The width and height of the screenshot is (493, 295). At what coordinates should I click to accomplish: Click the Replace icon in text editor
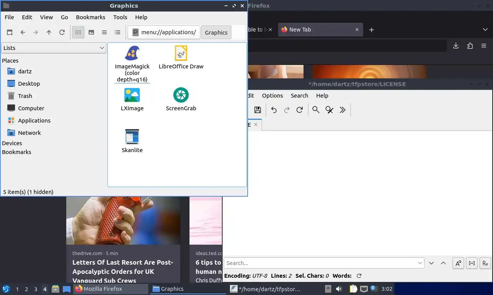pos(329,110)
